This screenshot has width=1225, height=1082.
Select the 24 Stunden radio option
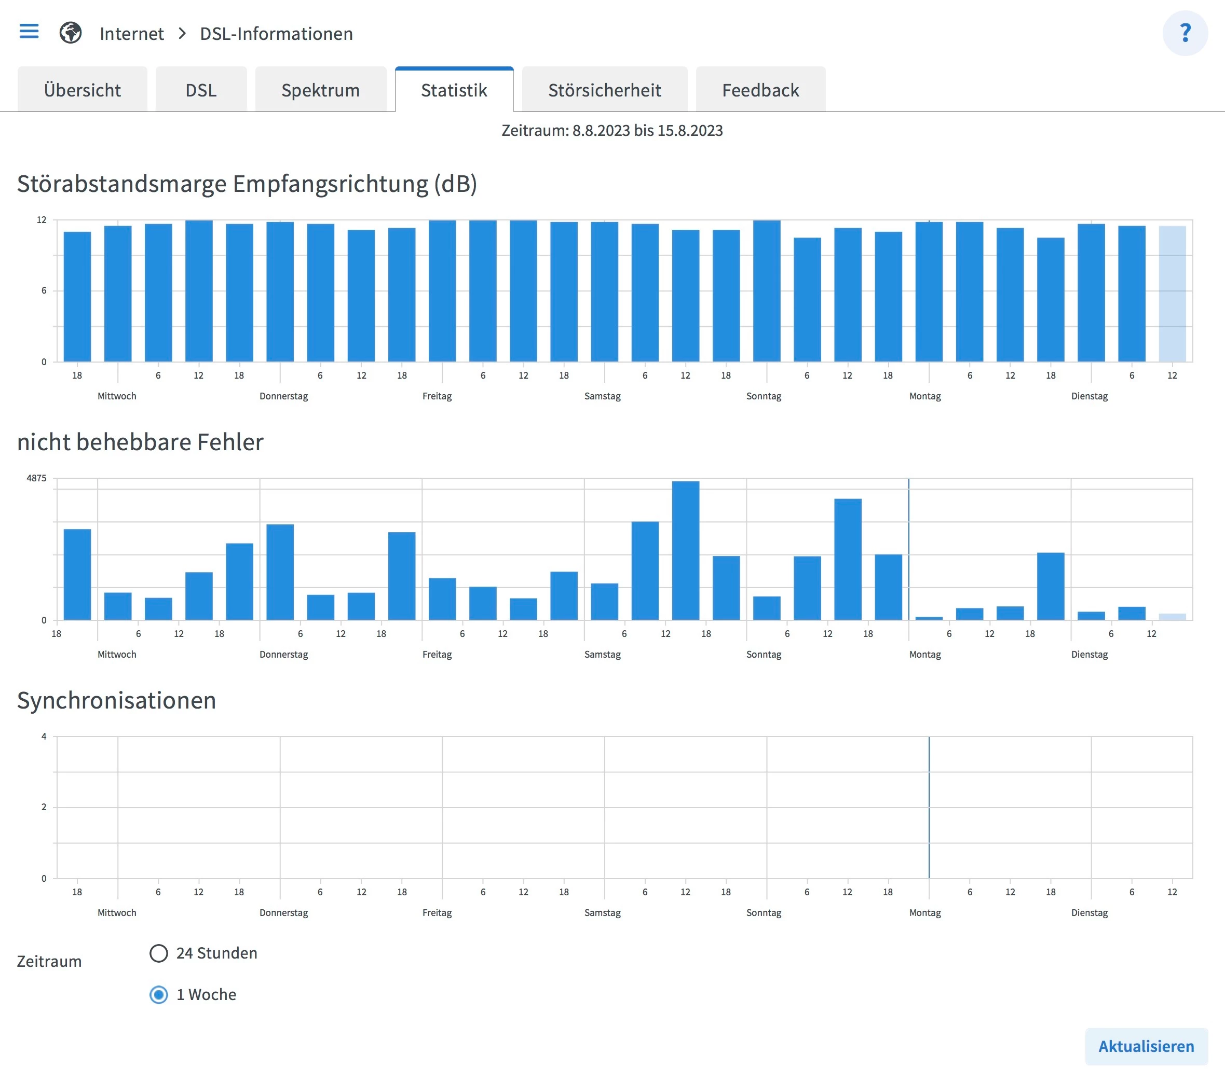click(159, 953)
